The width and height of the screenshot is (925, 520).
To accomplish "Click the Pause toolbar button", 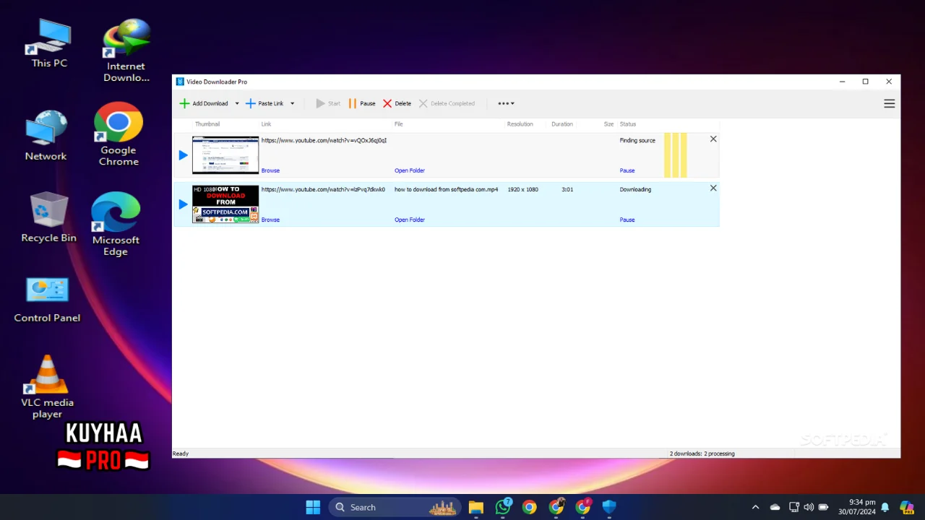I will pyautogui.click(x=362, y=103).
